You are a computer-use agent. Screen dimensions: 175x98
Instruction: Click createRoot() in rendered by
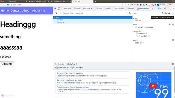click(x=141, y=33)
